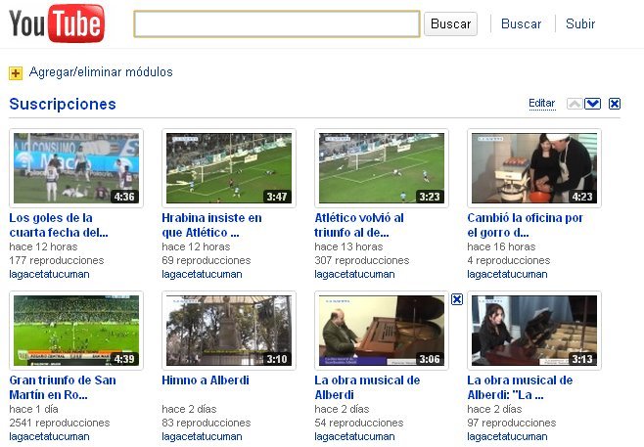644x447 pixels.
Task: Open the Buscar link in top navigation
Action: (521, 23)
